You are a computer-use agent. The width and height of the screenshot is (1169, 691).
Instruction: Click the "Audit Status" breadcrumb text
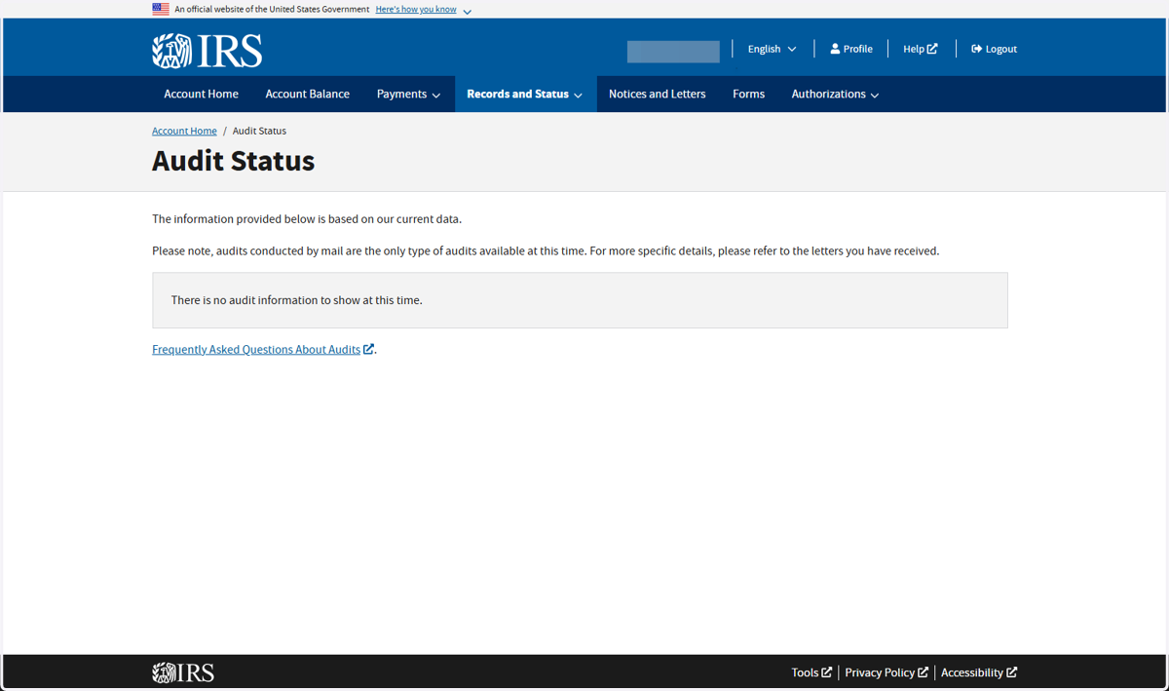click(259, 131)
